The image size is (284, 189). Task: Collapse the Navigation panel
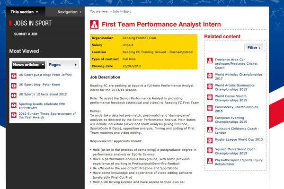pos(69,12)
